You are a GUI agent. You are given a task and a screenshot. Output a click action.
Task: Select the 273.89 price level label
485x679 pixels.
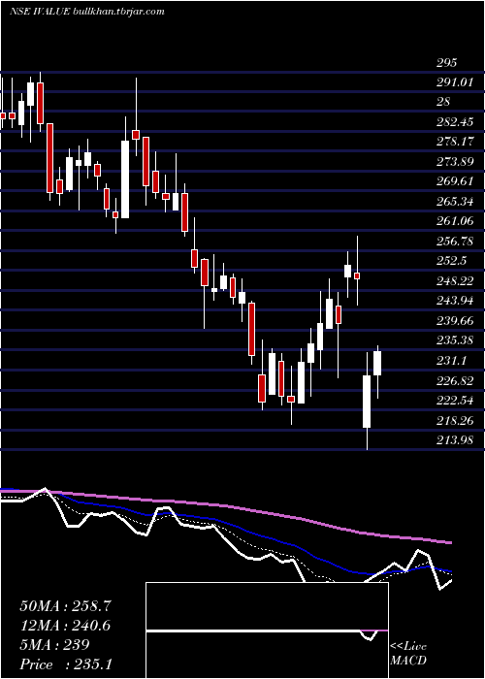[x=455, y=162]
